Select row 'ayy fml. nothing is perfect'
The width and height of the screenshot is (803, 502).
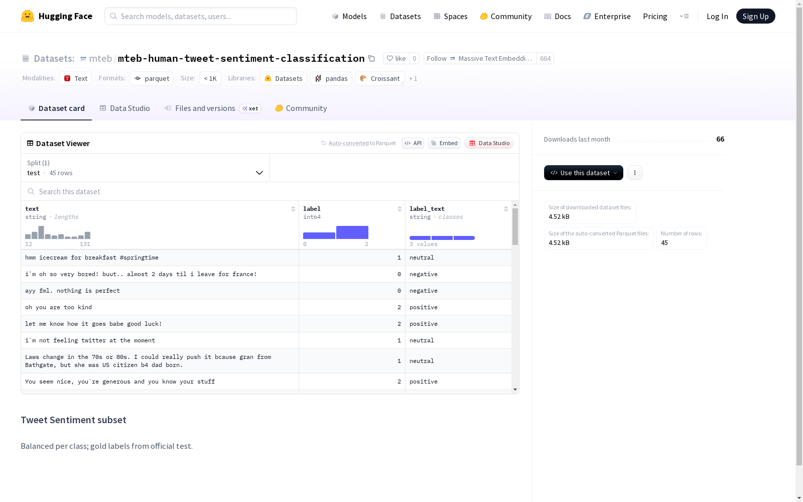[266, 291]
